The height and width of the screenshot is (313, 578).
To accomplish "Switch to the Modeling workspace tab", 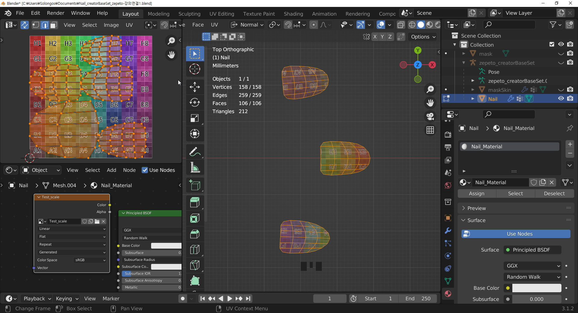I will [x=159, y=14].
